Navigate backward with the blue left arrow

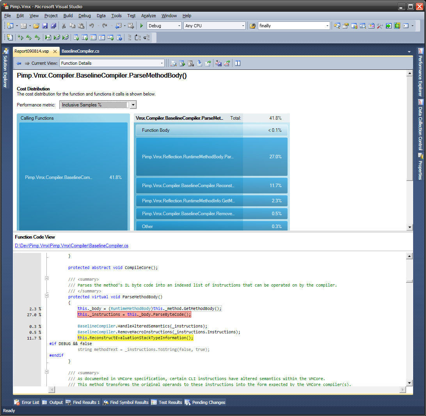[19, 63]
